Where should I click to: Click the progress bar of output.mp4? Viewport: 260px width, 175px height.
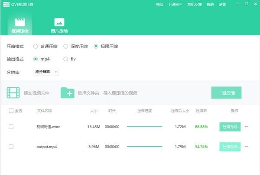point(144,147)
